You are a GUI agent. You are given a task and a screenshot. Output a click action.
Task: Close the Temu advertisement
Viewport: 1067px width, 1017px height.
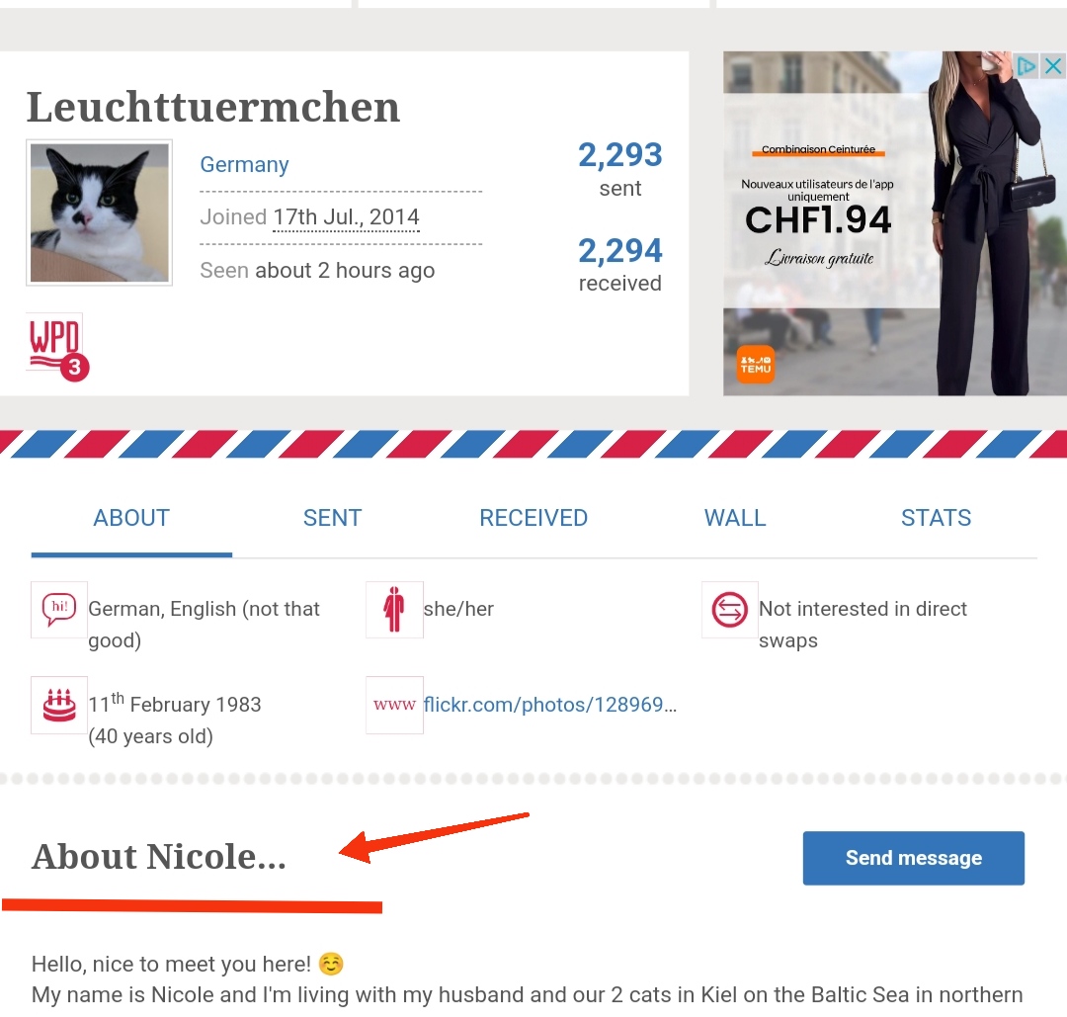(x=1053, y=66)
